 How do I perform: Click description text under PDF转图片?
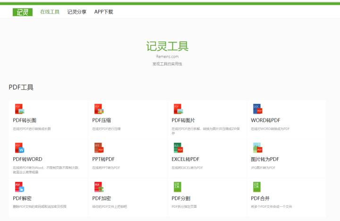pos(205,131)
